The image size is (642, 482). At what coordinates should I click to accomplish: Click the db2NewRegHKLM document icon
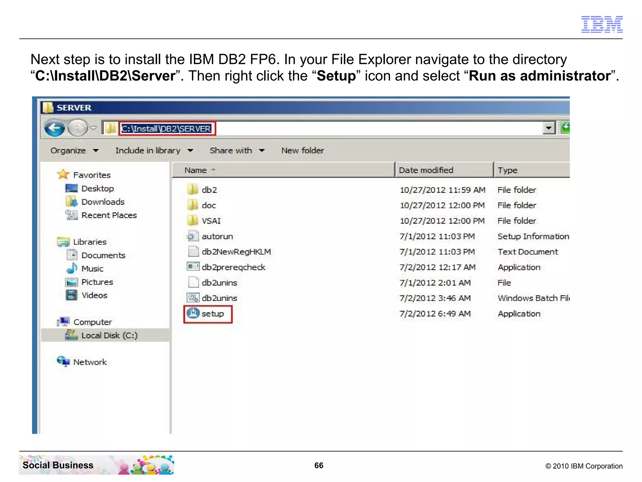(x=193, y=251)
